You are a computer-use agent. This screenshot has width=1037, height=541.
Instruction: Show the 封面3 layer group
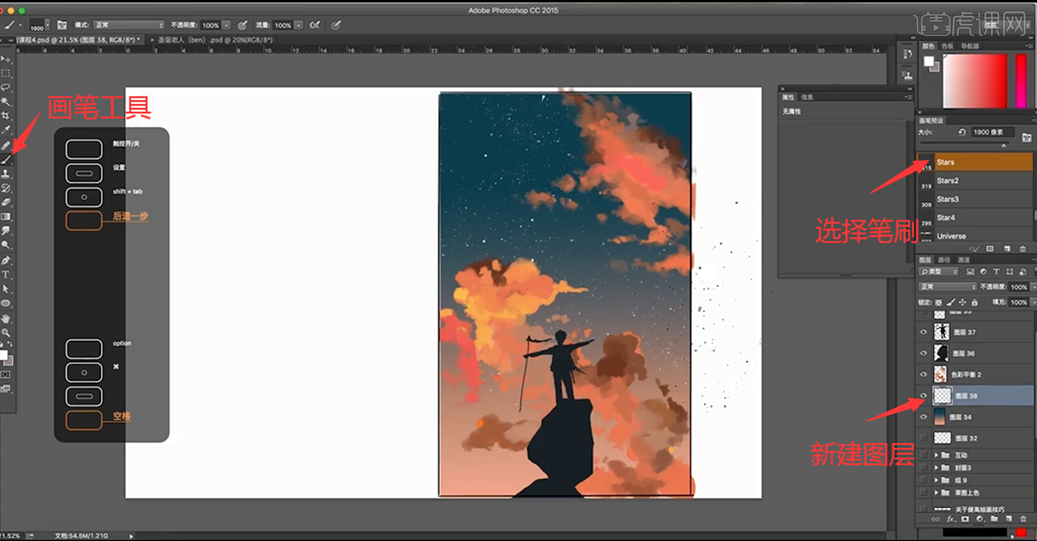click(924, 468)
